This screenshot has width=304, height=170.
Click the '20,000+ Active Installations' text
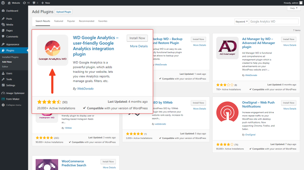[56, 108]
